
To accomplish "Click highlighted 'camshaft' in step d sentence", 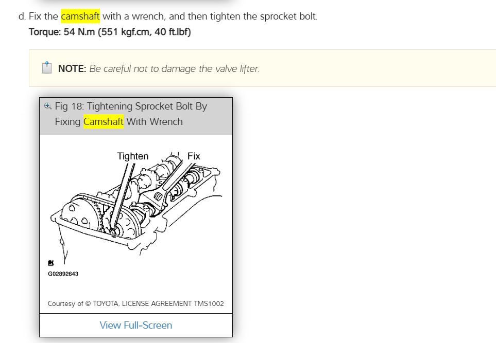I will point(80,16).
